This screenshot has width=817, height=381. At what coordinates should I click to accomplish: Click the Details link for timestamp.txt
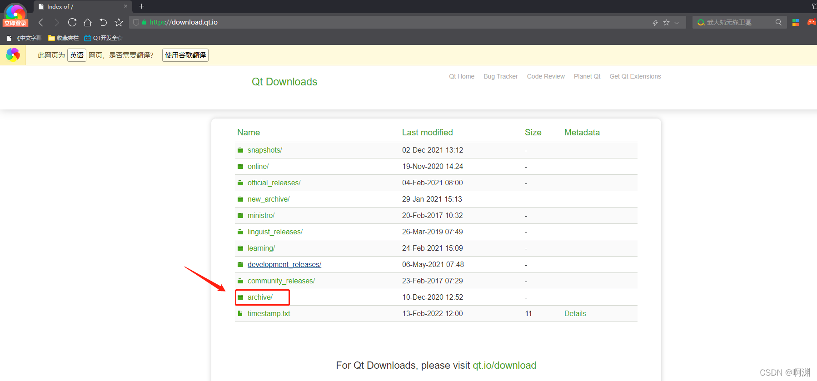click(575, 314)
